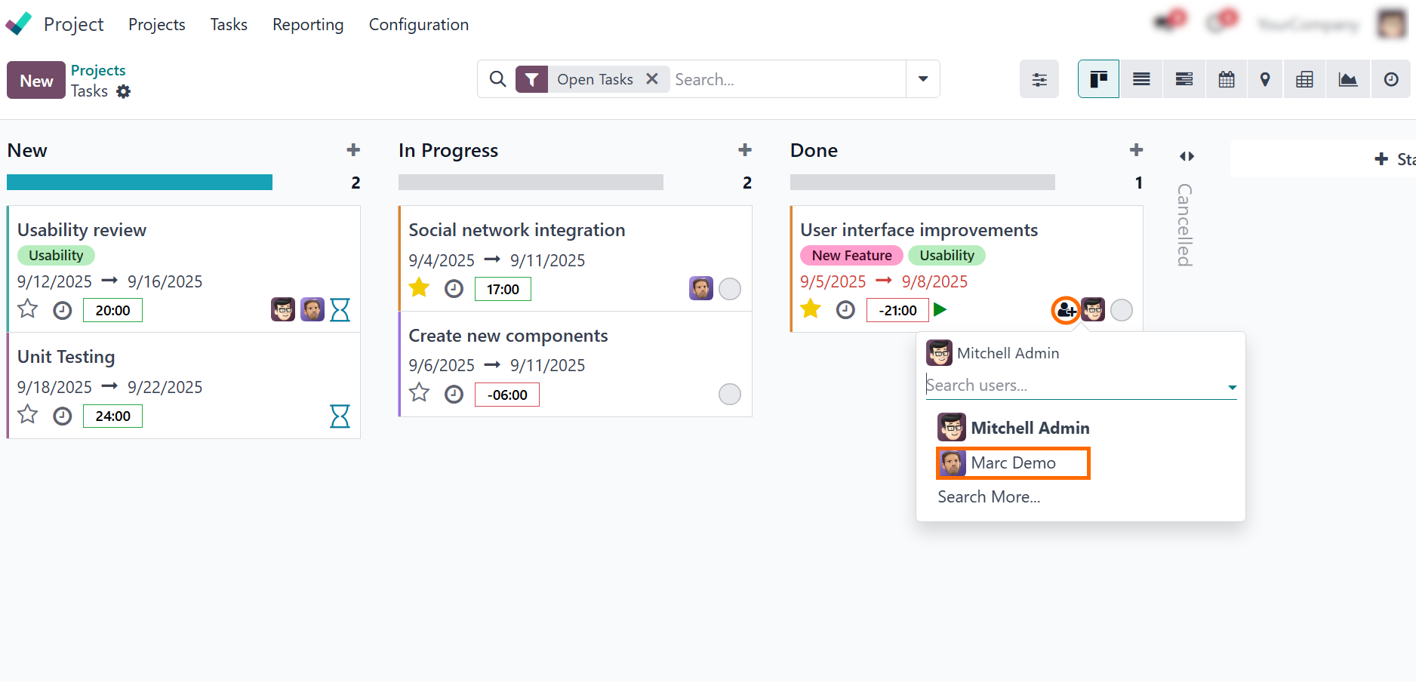This screenshot has height=682, width=1416.
Task: Switch to the List view
Action: click(1140, 78)
